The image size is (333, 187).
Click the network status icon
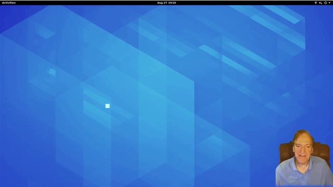[x=316, y=3]
